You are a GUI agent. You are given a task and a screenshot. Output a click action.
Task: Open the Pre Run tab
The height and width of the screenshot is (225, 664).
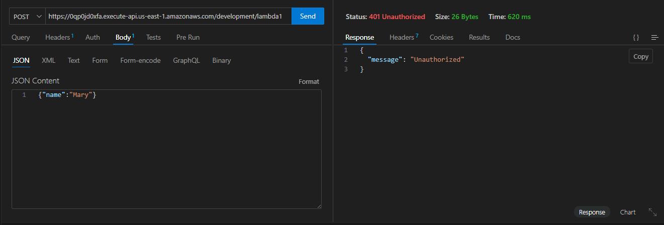188,37
